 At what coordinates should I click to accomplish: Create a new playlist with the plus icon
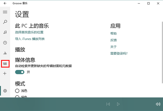(x=5, y=73)
